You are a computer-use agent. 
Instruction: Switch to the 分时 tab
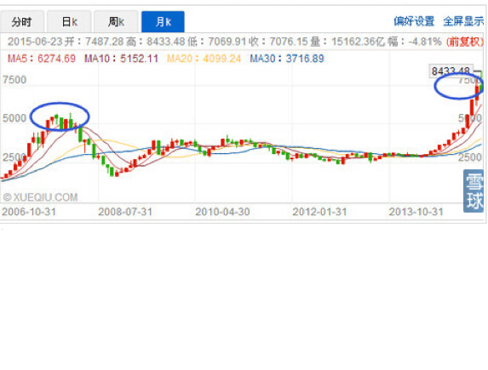point(22,21)
